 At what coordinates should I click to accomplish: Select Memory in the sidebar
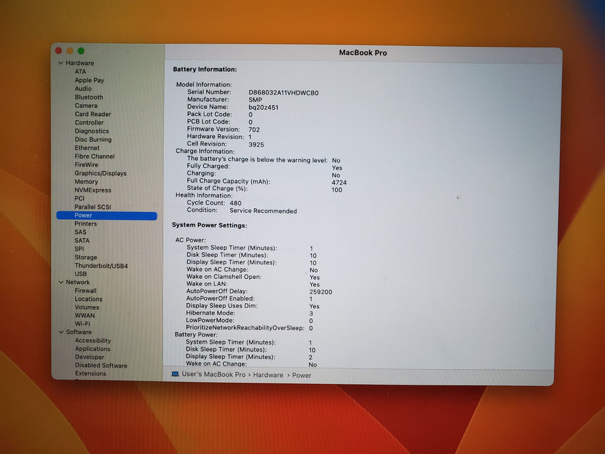coord(86,182)
